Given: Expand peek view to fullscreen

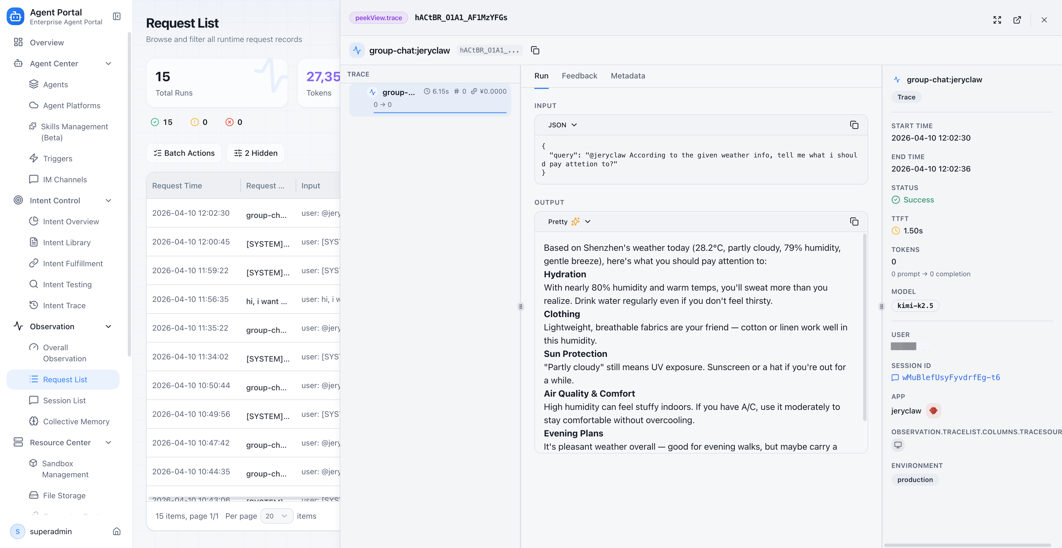Looking at the screenshot, I should pos(997,20).
